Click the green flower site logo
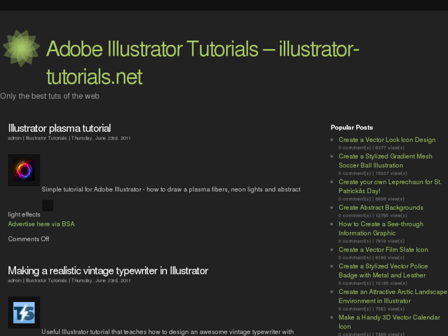Screen dimensions: 448x336 coord(21,48)
